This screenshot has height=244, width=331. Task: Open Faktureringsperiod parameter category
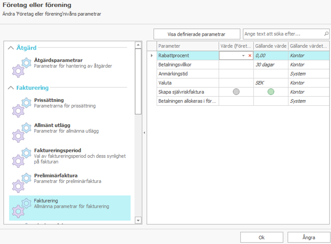pos(57,150)
